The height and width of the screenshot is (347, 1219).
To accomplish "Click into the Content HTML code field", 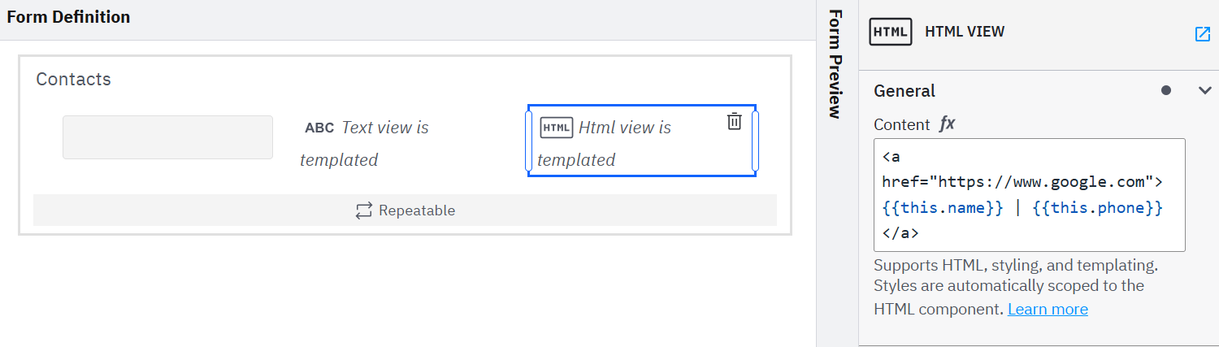I will click(x=1029, y=195).
